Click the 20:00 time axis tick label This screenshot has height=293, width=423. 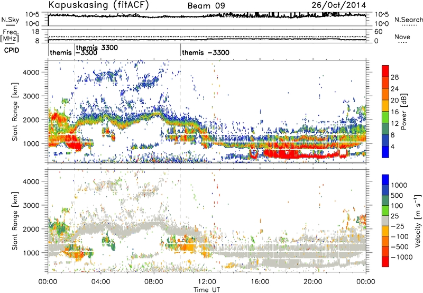tap(313, 282)
